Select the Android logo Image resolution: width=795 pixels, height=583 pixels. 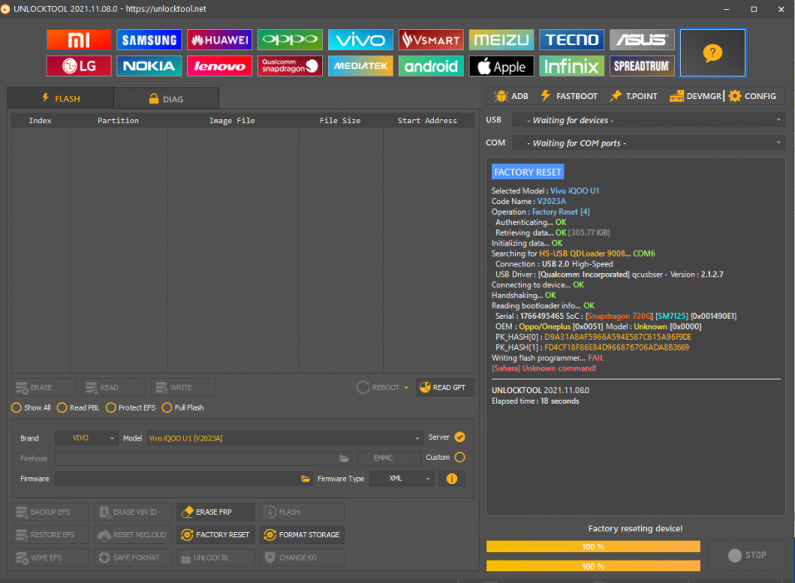[431, 66]
